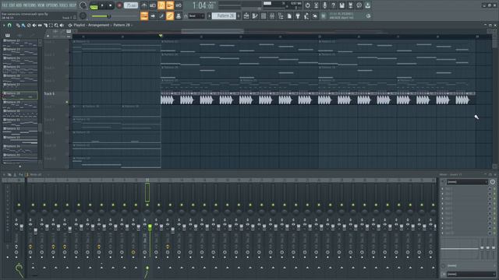499x280 pixels.
Task: Select the Playlist Slip tool
Action: 40,25
